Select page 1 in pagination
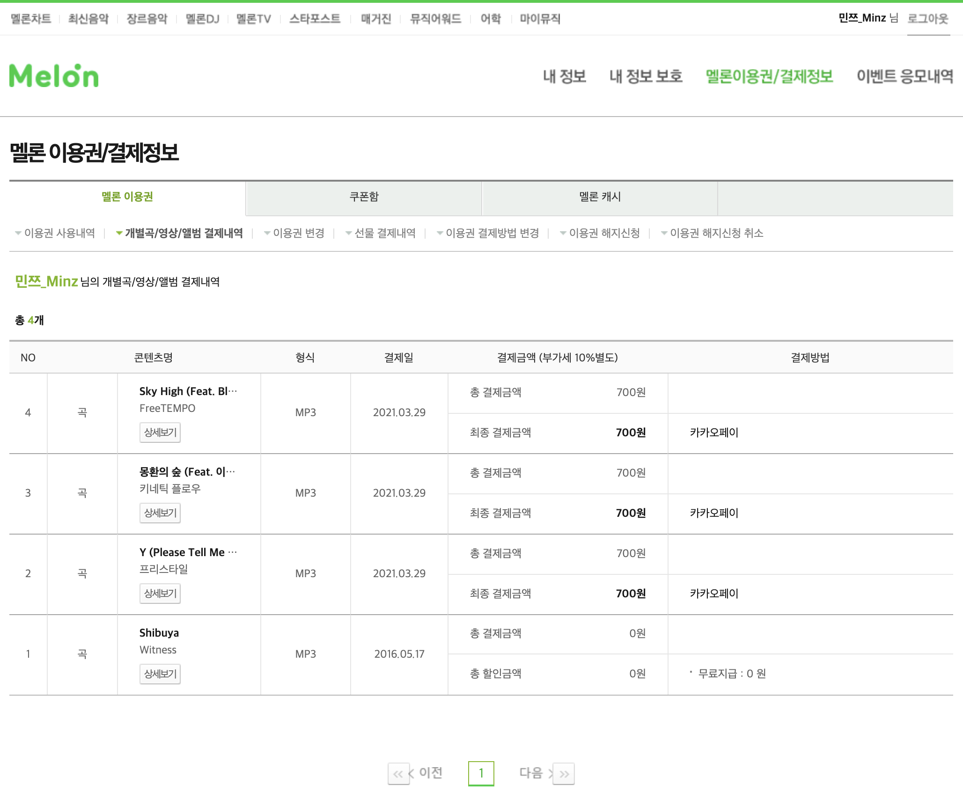Screen dimensions: 963x800 coord(481,773)
